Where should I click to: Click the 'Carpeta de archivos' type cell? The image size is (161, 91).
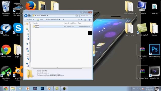pyautogui.click(x=84, y=27)
